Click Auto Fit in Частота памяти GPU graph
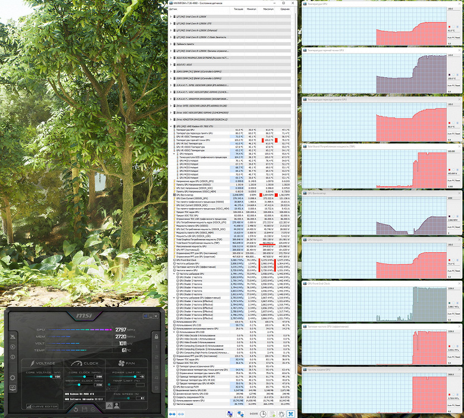 click(x=451, y=406)
